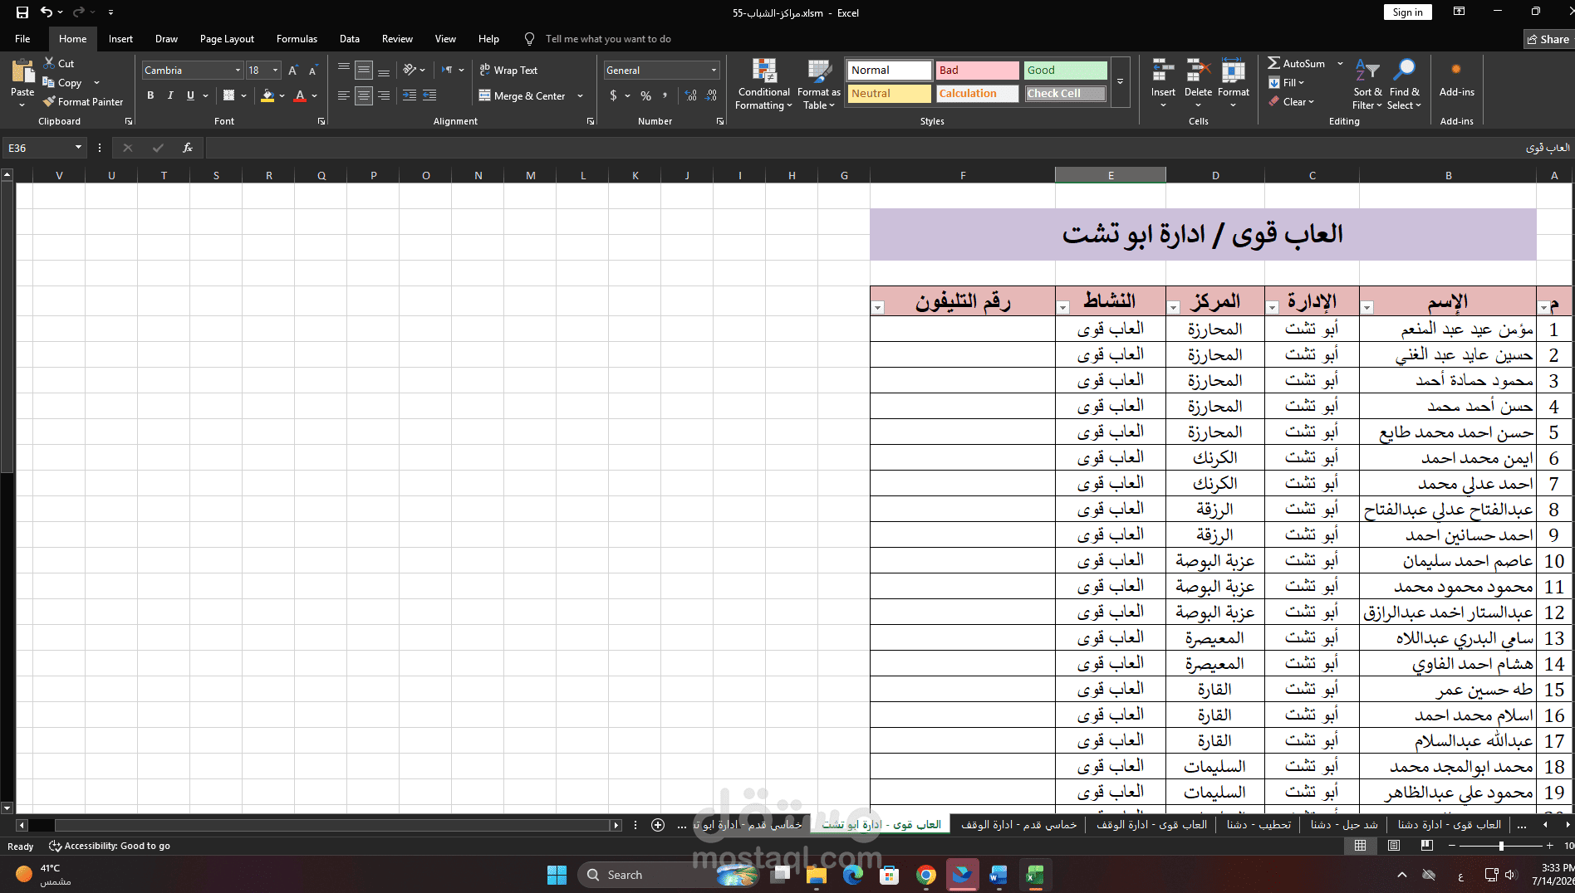Save the workbook with the floppy icon
1575x893 pixels.
(22, 12)
